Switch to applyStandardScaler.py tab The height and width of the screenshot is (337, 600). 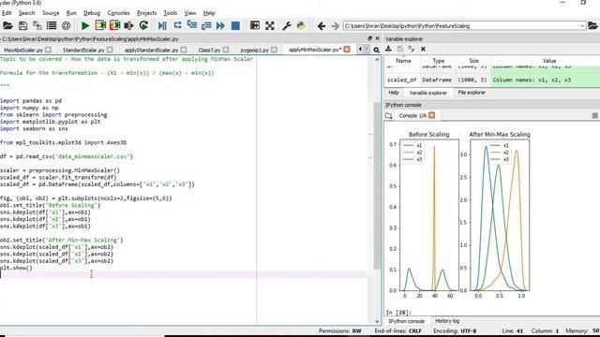[152, 50]
